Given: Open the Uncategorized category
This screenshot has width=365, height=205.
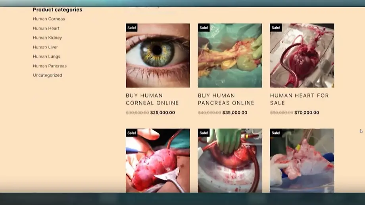Looking at the screenshot, I should point(48,75).
